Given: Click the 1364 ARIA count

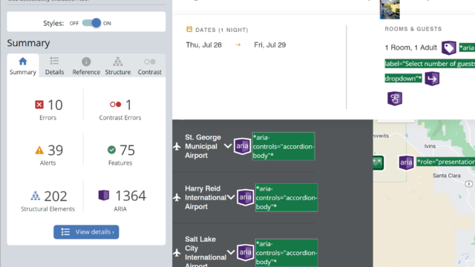Looking at the screenshot, I should pyautogui.click(x=131, y=196).
